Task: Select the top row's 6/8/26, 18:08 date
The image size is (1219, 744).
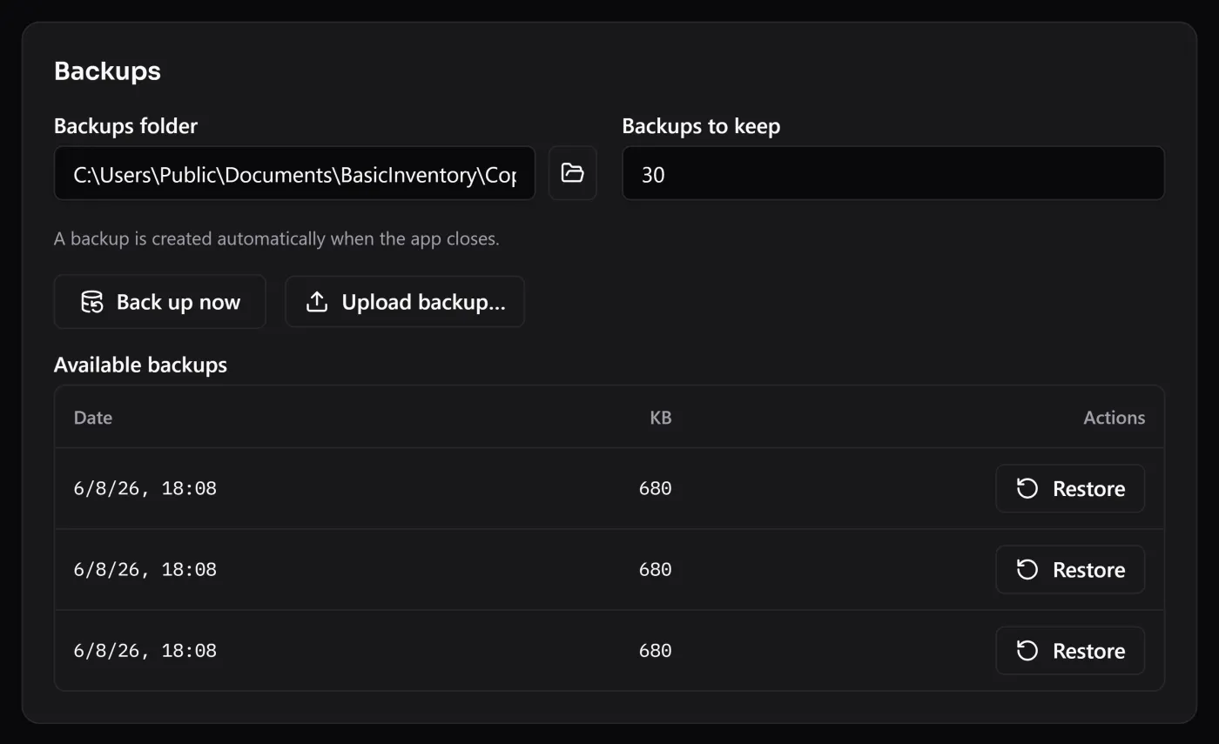Action: pyautogui.click(x=145, y=488)
